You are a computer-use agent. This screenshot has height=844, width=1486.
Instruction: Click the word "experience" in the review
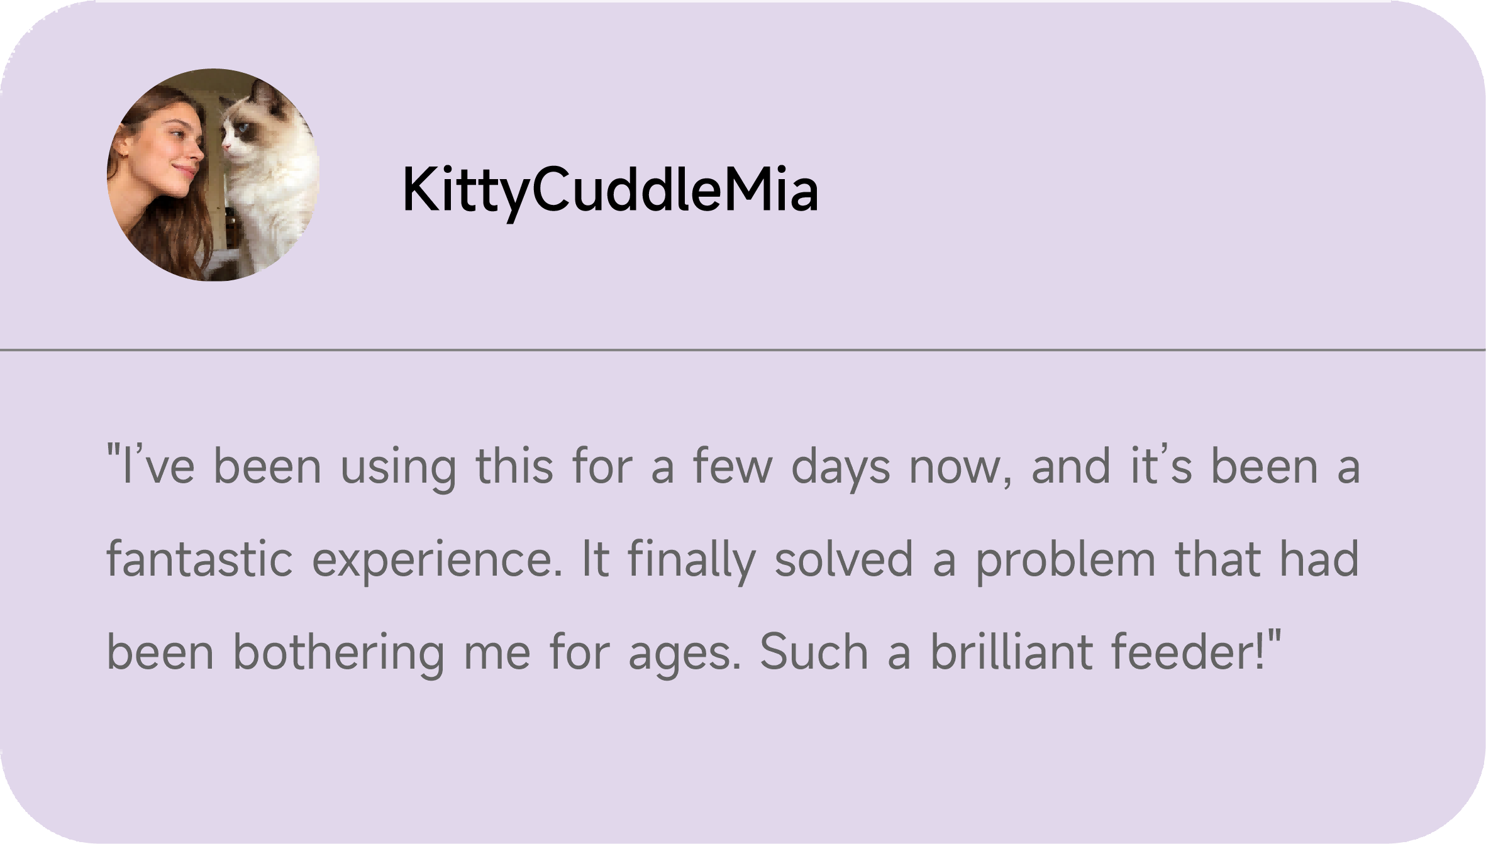coord(436,560)
